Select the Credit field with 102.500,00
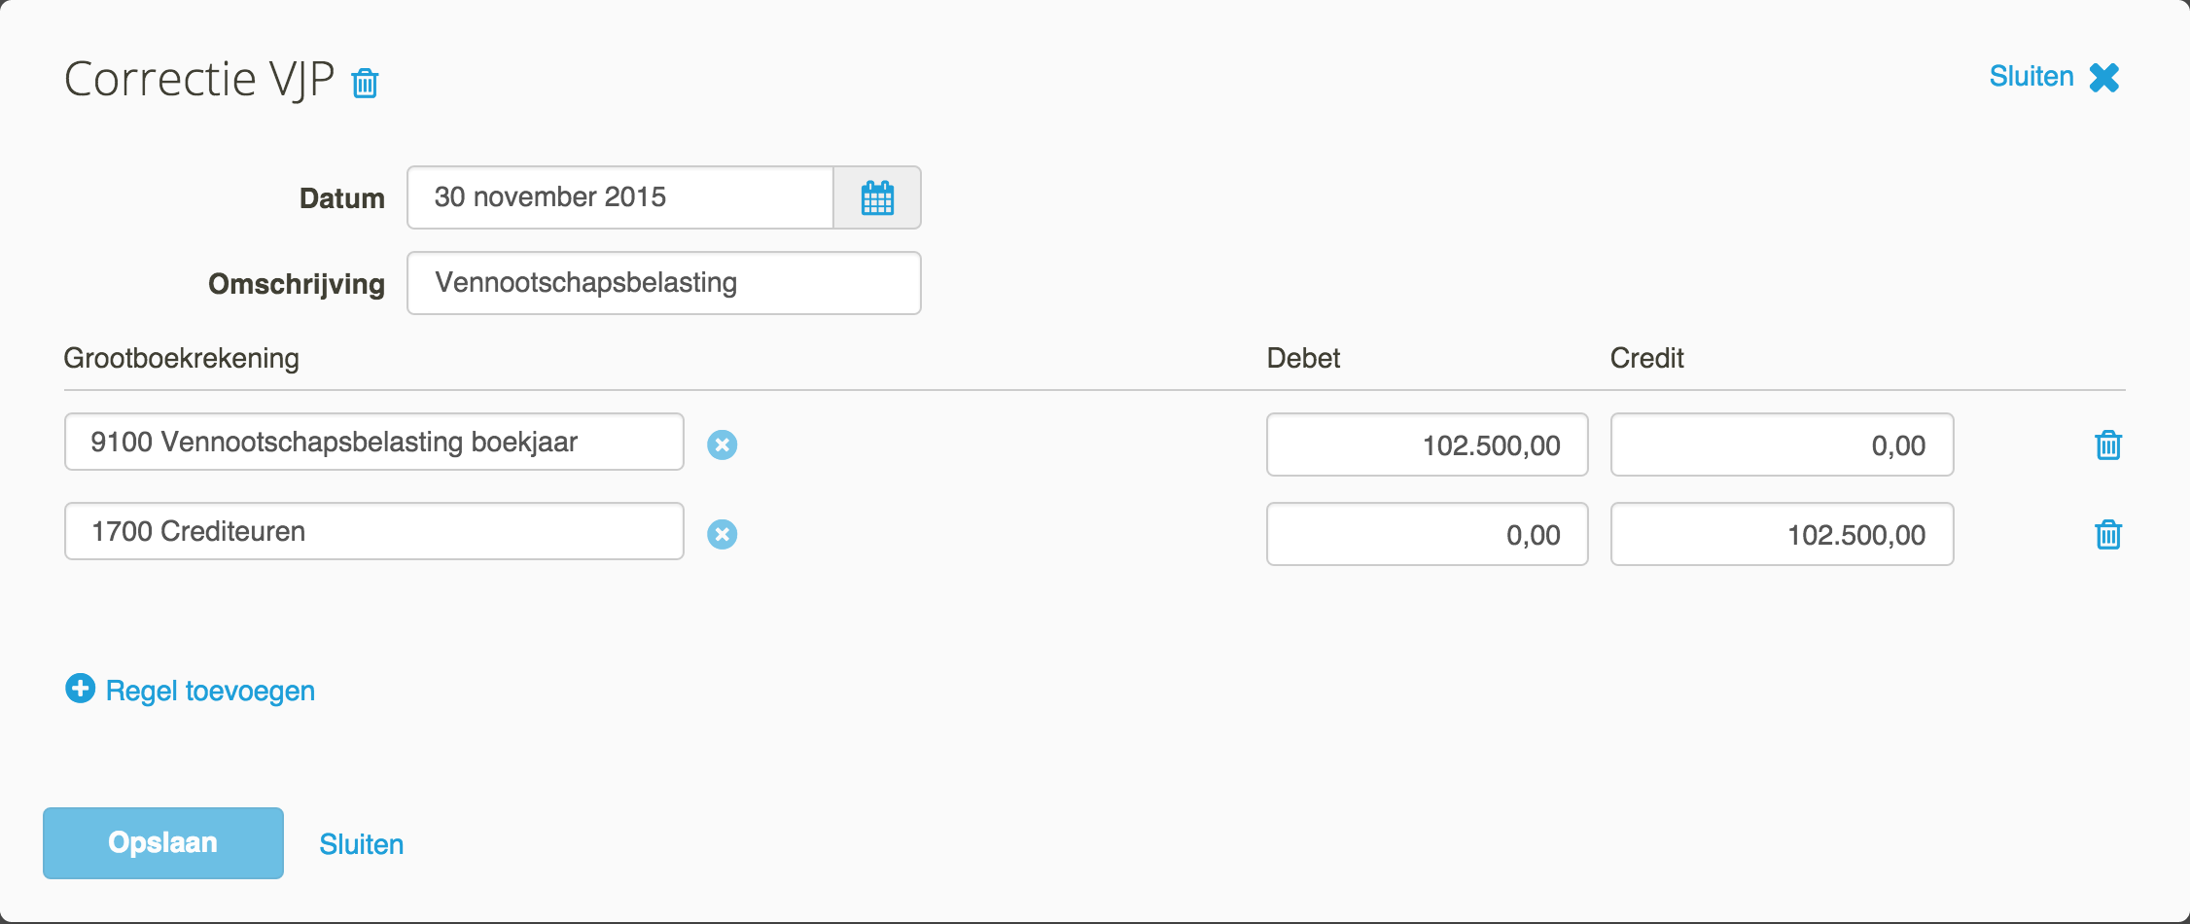This screenshot has width=2190, height=924. click(x=1783, y=534)
